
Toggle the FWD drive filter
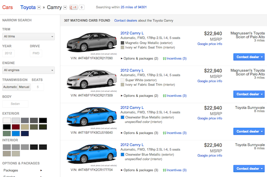[x=36, y=53]
